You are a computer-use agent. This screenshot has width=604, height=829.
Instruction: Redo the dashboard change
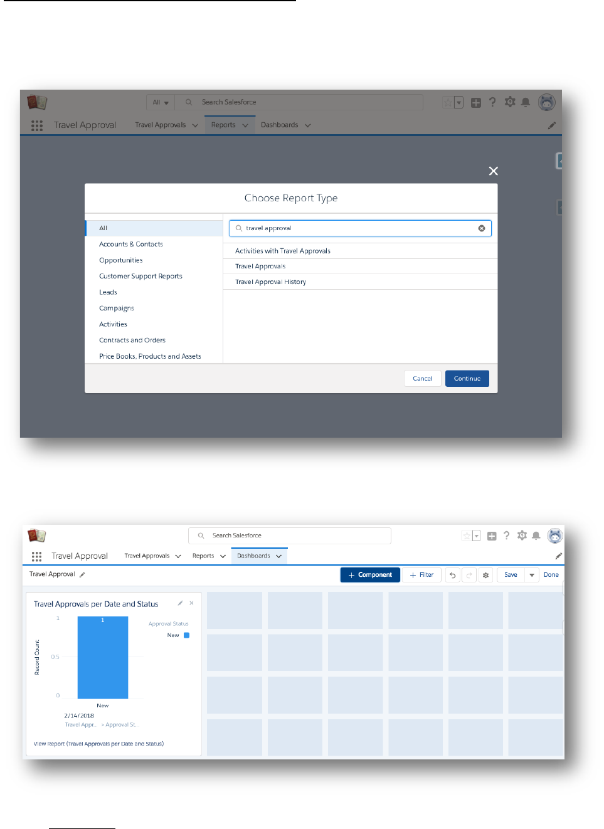tap(469, 575)
